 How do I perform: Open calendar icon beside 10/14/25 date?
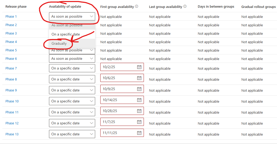click(x=139, y=100)
